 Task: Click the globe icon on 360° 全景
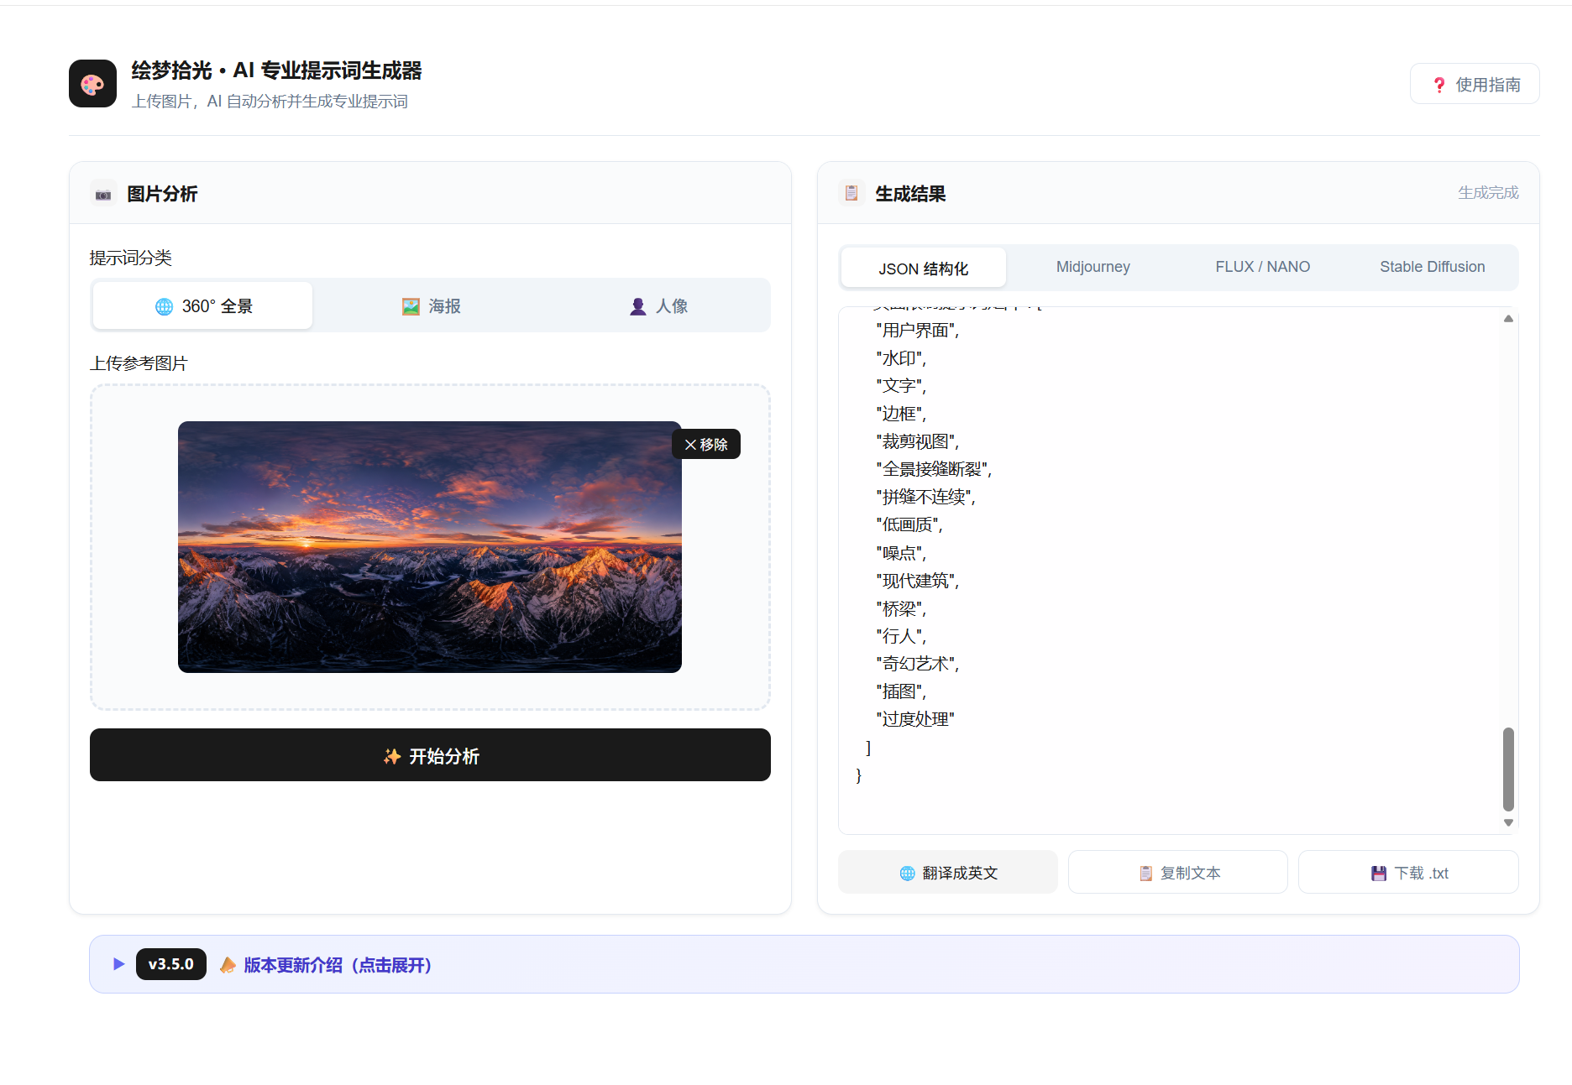164,306
